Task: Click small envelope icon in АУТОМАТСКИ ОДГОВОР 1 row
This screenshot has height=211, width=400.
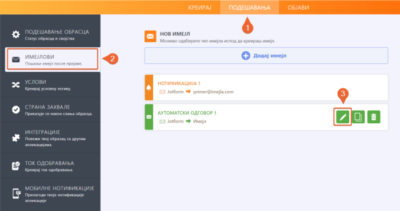Action: click(x=162, y=121)
